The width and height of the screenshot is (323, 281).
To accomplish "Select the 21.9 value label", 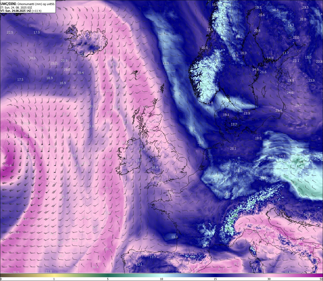I will (247, 113).
